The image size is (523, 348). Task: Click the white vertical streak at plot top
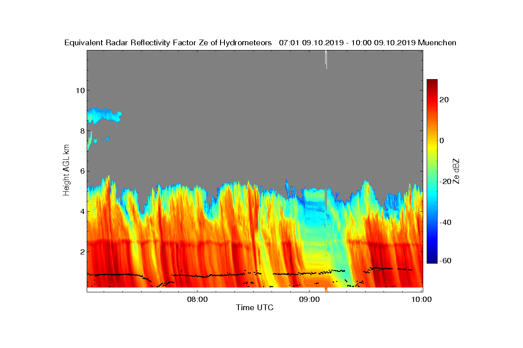[x=326, y=60]
